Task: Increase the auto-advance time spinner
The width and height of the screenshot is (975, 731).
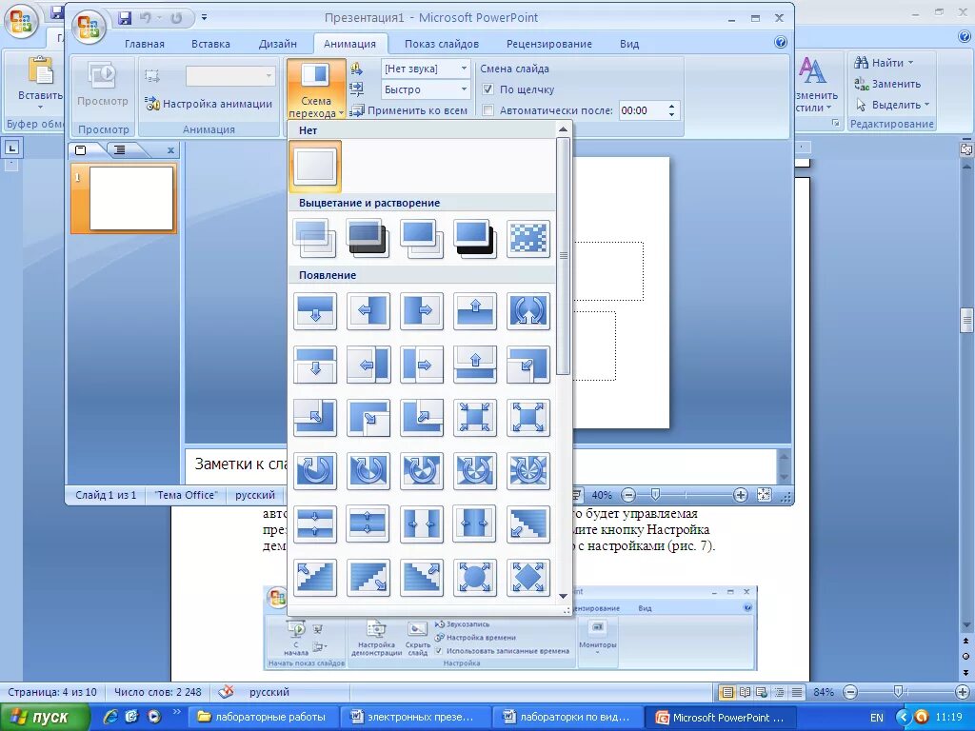Action: point(671,107)
